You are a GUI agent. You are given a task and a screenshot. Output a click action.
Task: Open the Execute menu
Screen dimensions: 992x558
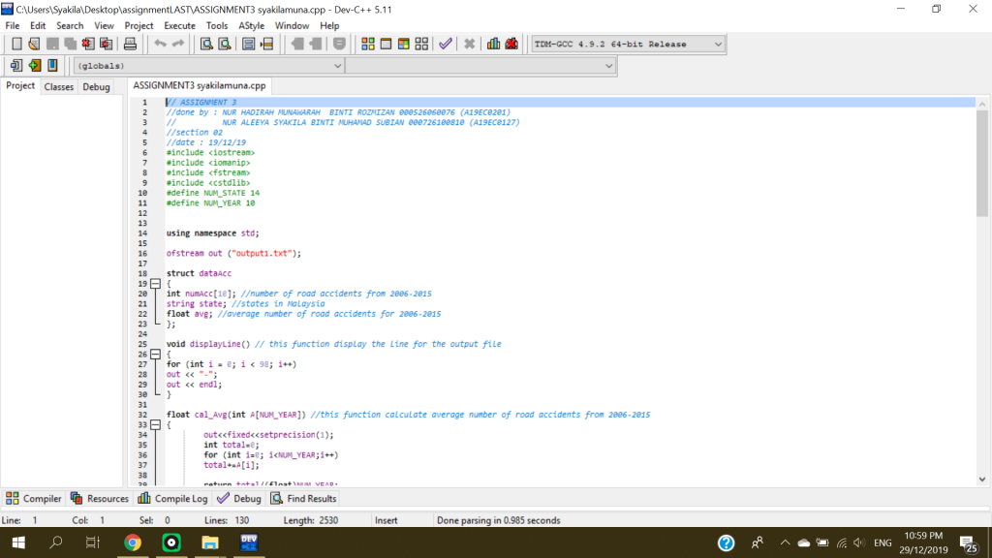179,25
